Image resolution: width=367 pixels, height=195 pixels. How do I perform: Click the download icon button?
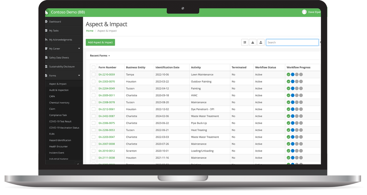pos(253,42)
